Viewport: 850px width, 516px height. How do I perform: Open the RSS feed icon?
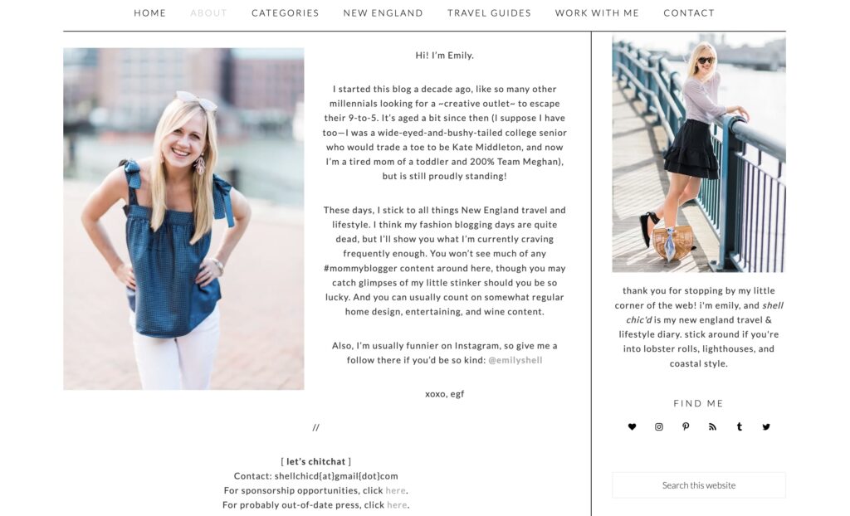pos(712,427)
